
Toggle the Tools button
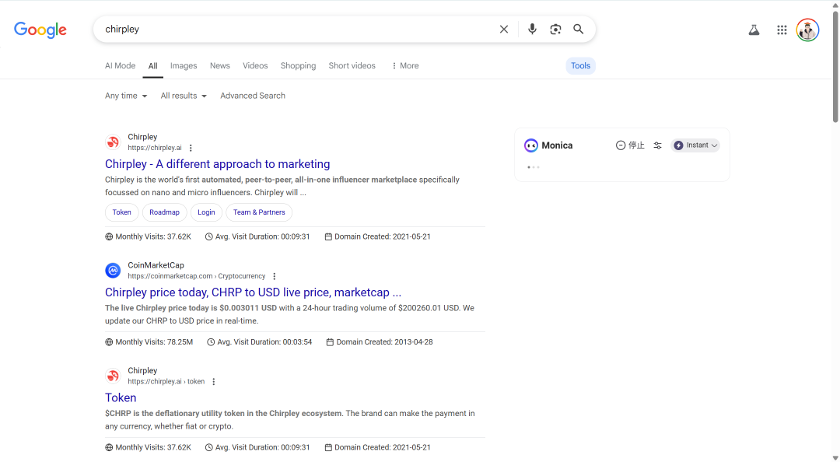581,66
